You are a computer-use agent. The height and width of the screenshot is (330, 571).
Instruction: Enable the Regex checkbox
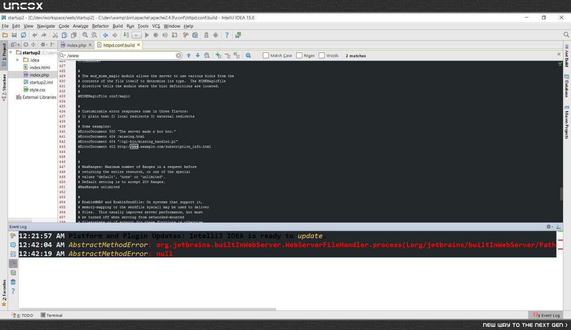[x=299, y=56]
